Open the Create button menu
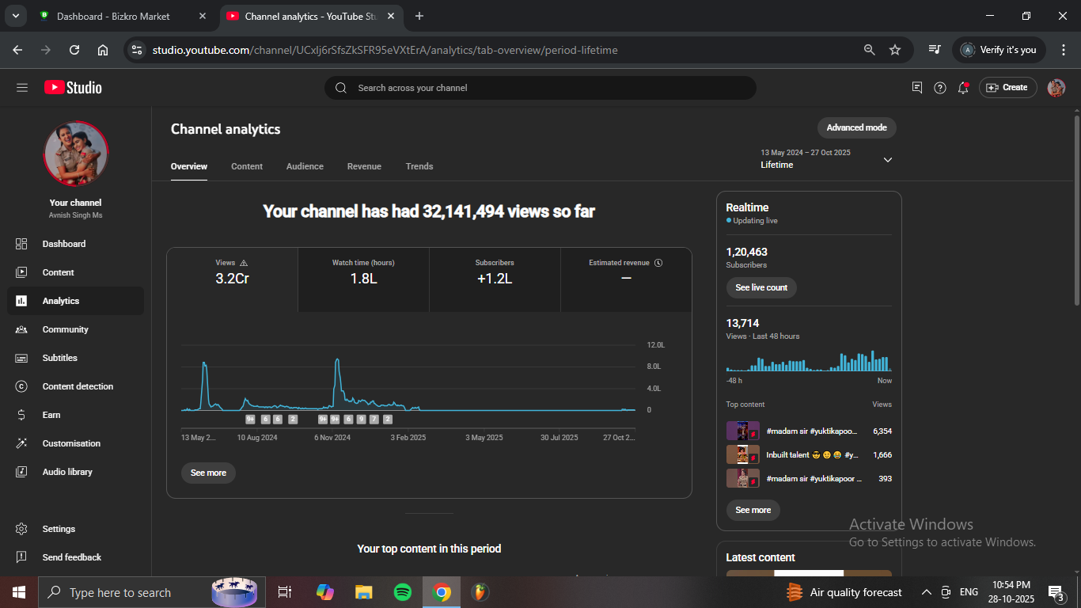 click(x=1007, y=88)
